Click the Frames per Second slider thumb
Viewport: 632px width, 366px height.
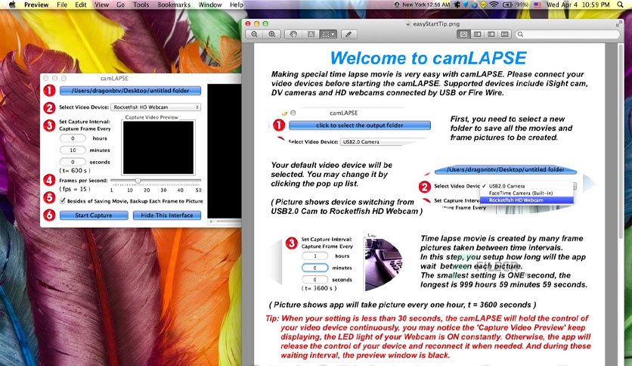coord(138,181)
